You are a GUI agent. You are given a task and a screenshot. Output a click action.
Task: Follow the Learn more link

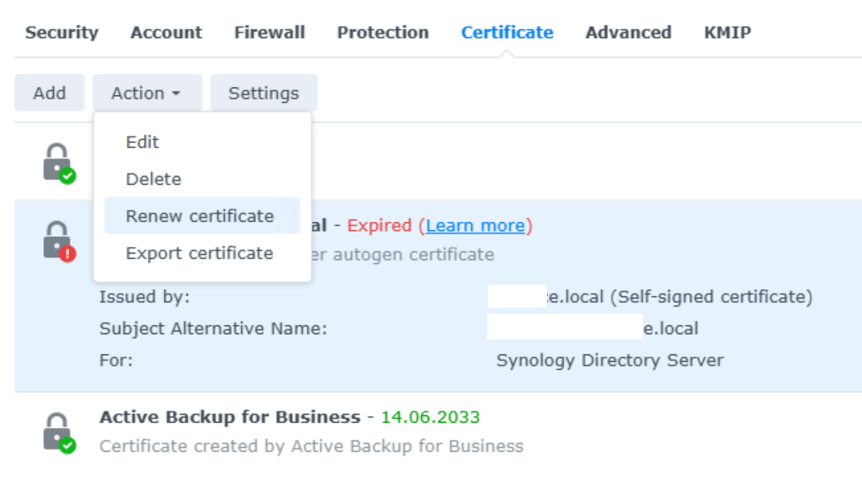click(x=476, y=226)
